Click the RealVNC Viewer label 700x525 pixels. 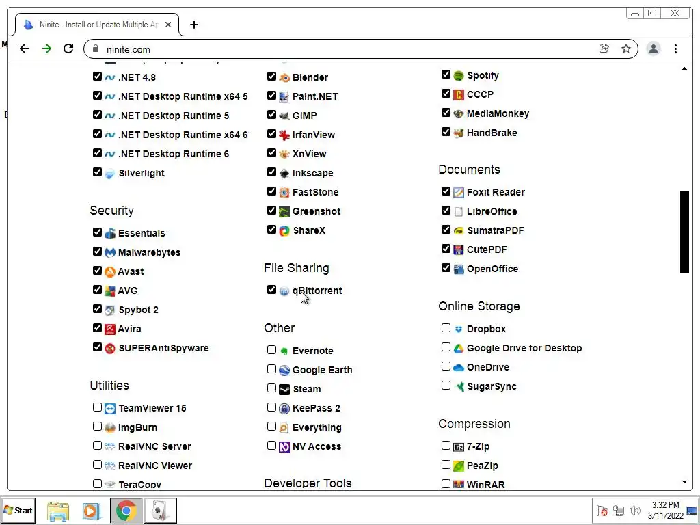coord(155,466)
